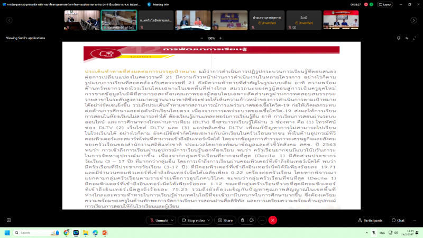
Task: Open more options ellipsis menu
Action: pos(262,220)
